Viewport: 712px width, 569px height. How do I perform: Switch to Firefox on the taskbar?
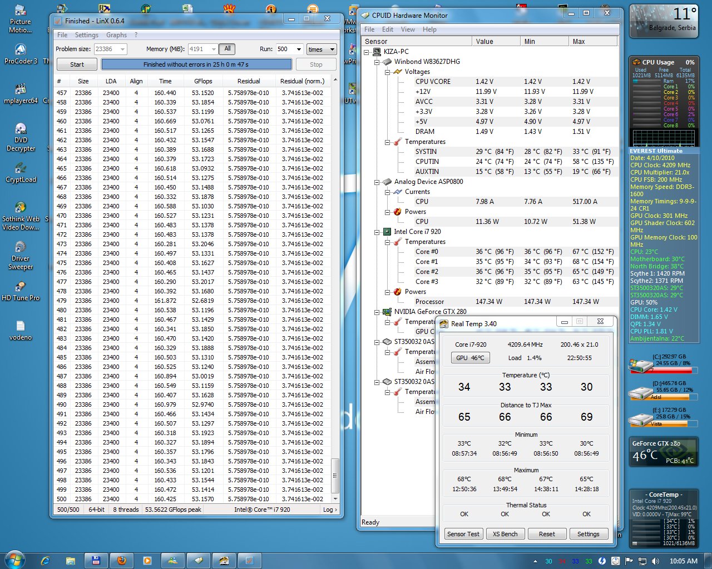(122, 561)
